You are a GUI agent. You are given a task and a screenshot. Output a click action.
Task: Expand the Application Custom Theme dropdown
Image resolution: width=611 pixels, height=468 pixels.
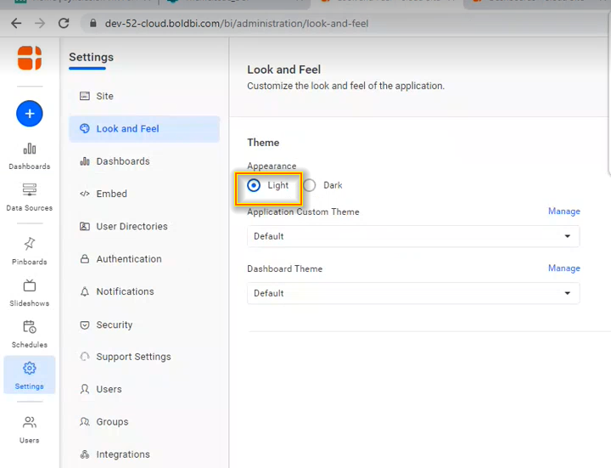(412, 236)
